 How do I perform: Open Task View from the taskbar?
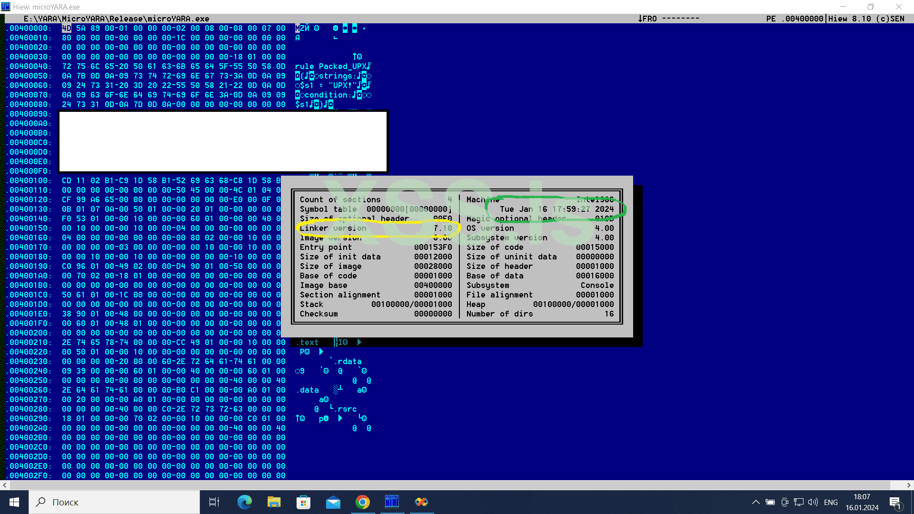coord(214,502)
